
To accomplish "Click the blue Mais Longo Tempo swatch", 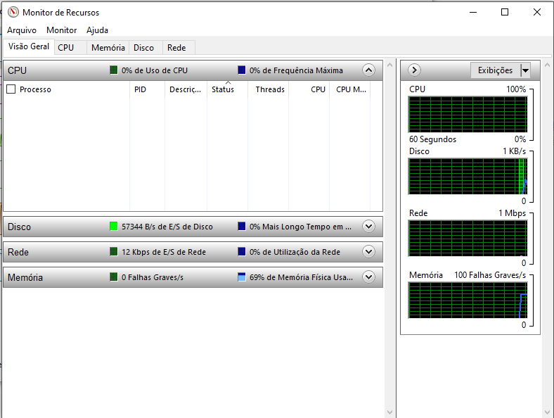I will click(x=242, y=227).
